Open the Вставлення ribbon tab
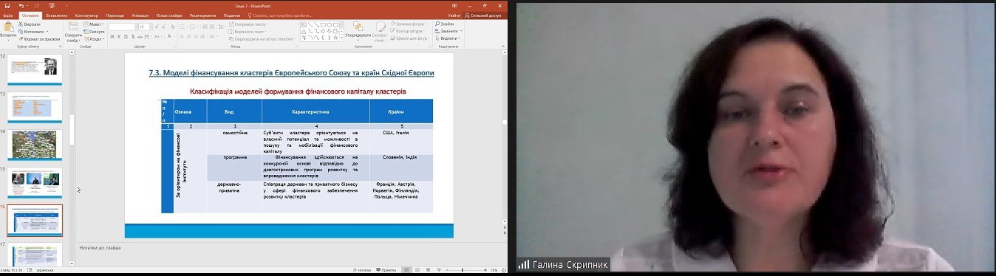 point(56,15)
